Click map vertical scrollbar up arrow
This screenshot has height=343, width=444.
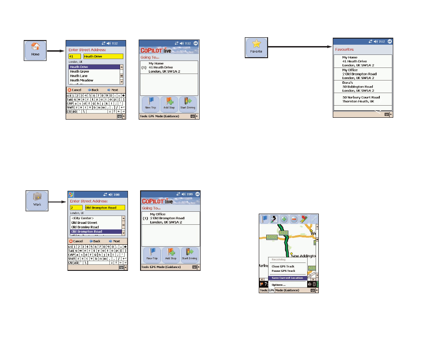317,227
